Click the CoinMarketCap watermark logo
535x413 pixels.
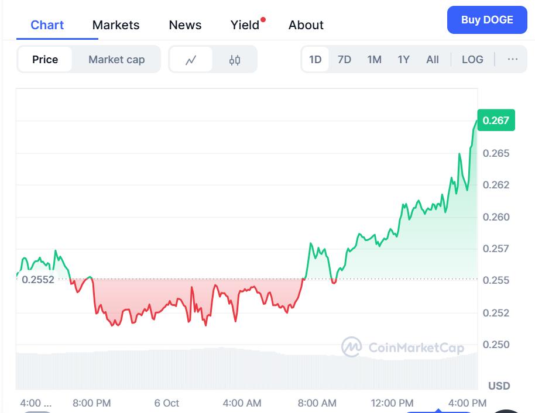tap(403, 347)
